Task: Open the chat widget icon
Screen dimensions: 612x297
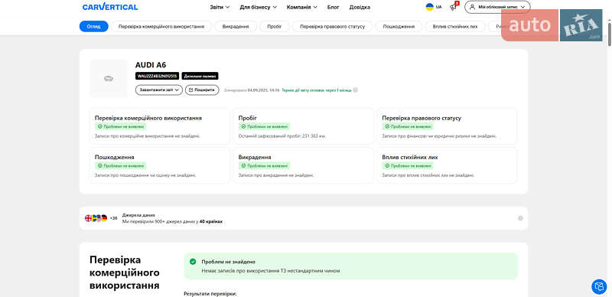Action: [599, 286]
